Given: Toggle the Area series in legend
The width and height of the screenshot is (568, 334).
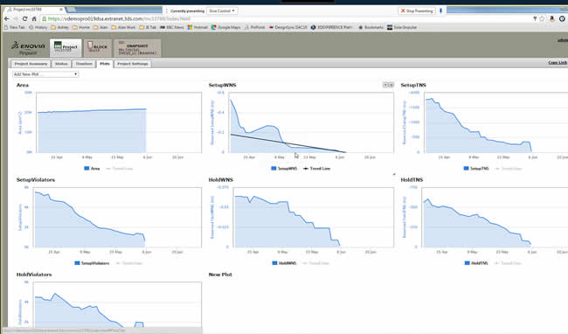Looking at the screenshot, I should (x=92, y=169).
